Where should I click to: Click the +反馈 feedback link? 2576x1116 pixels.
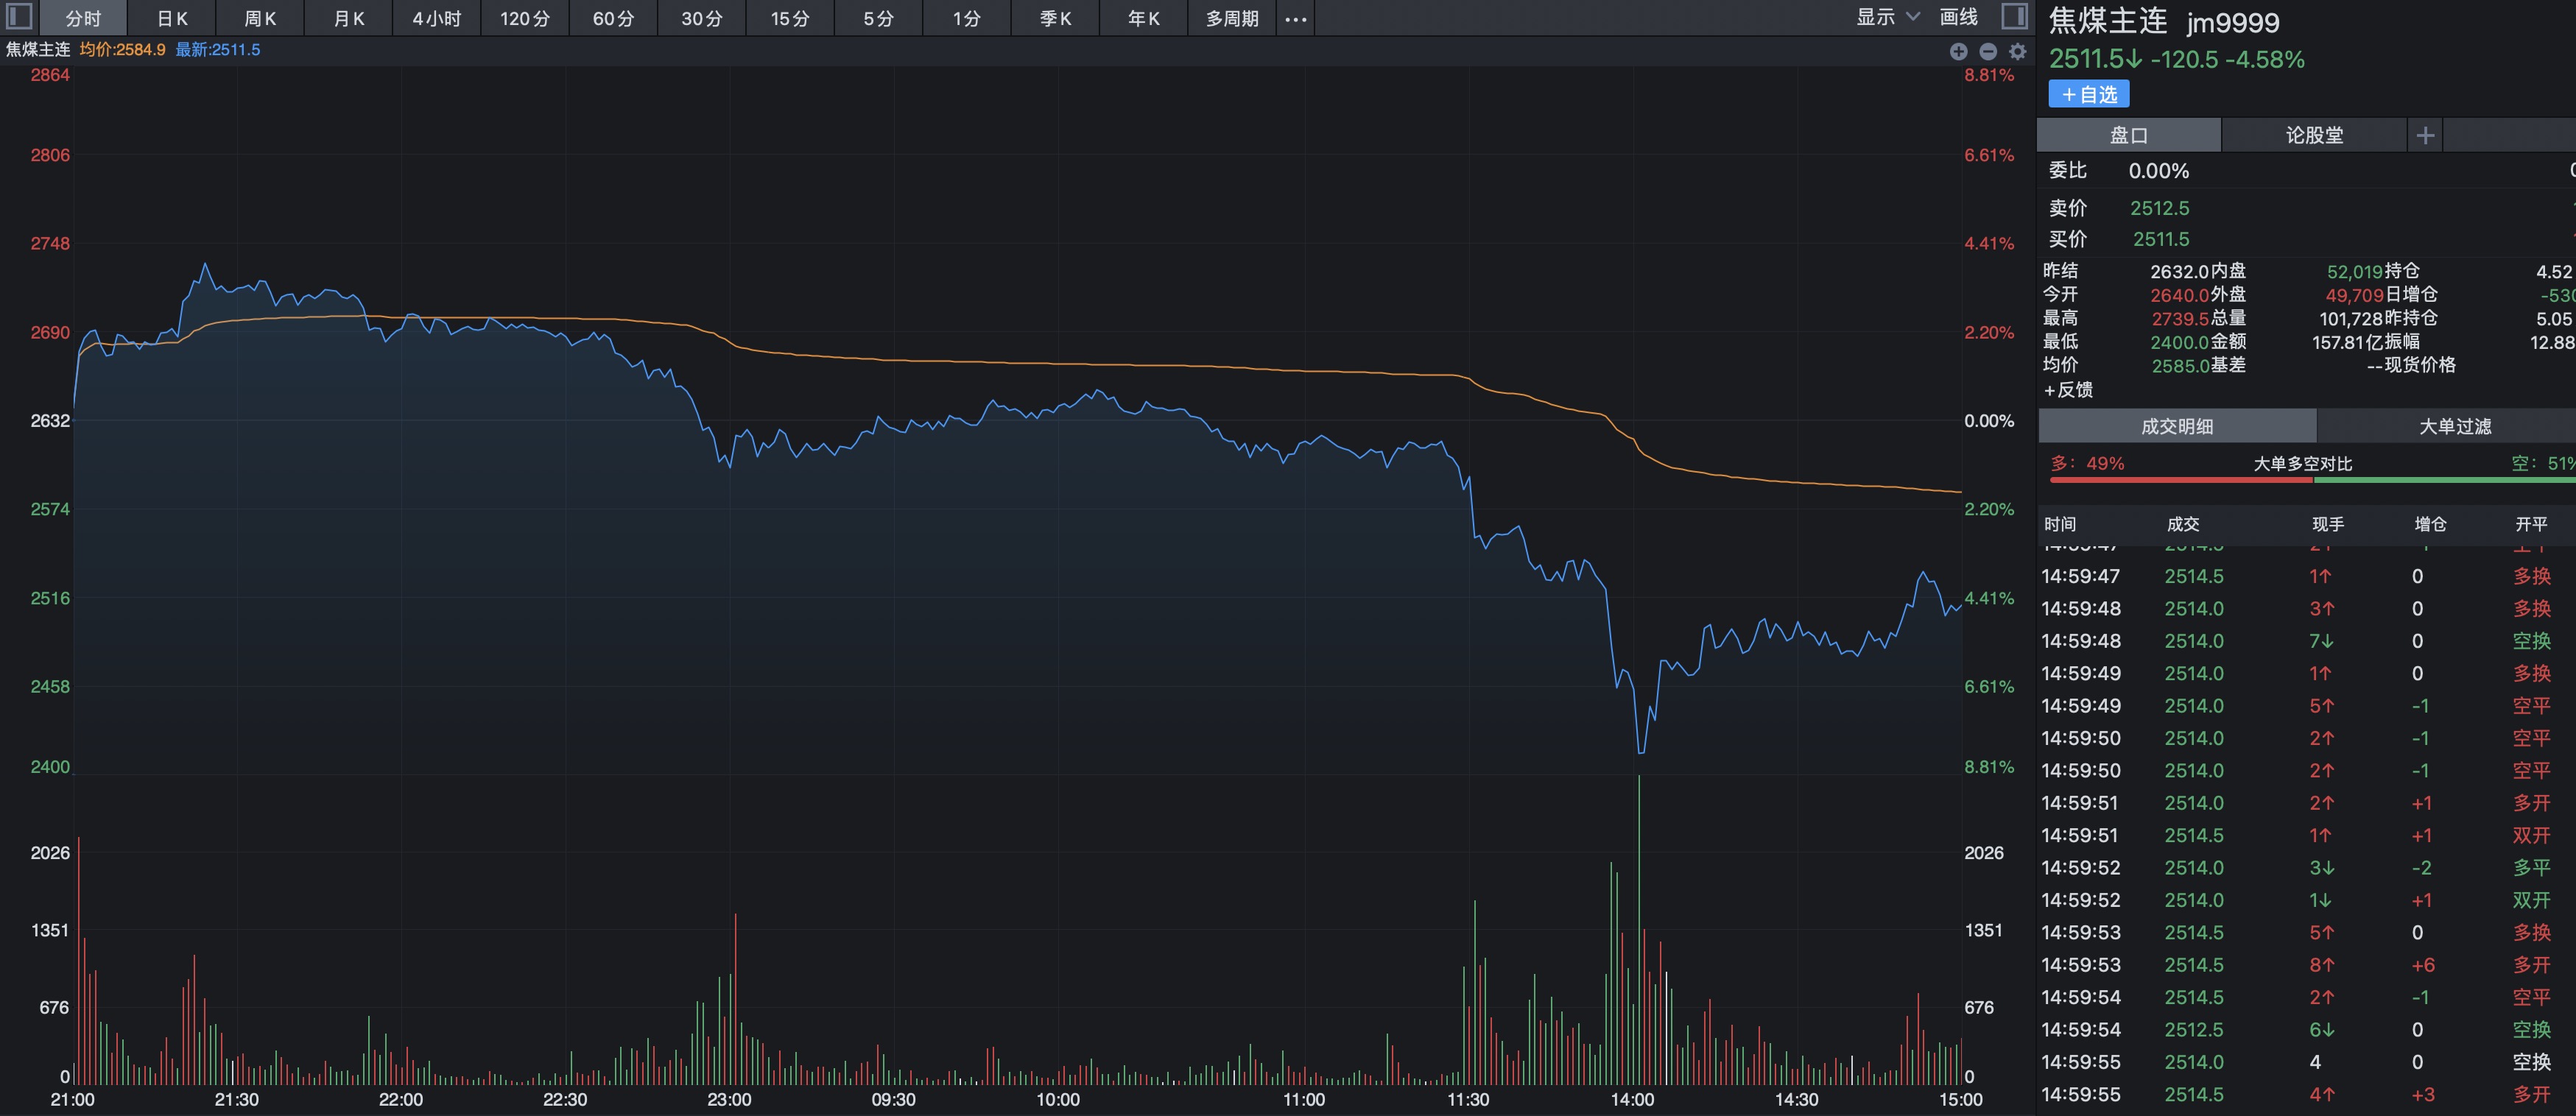click(x=2068, y=390)
